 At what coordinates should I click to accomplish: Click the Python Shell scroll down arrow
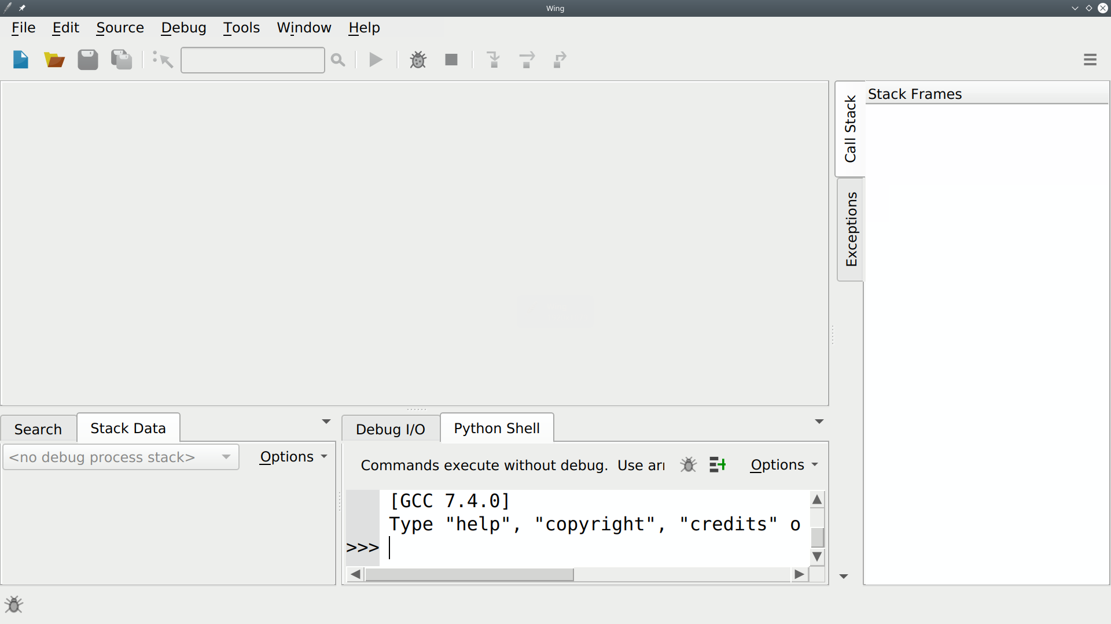pos(817,557)
